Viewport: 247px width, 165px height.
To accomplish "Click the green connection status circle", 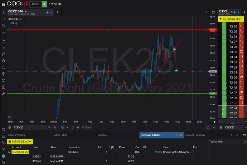I will point(4,156).
